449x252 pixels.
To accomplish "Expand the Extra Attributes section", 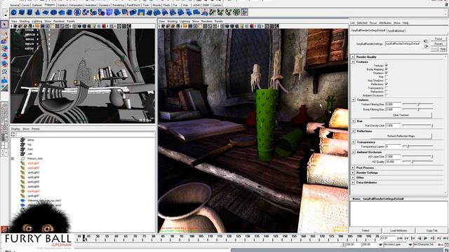I will click(x=353, y=182).
